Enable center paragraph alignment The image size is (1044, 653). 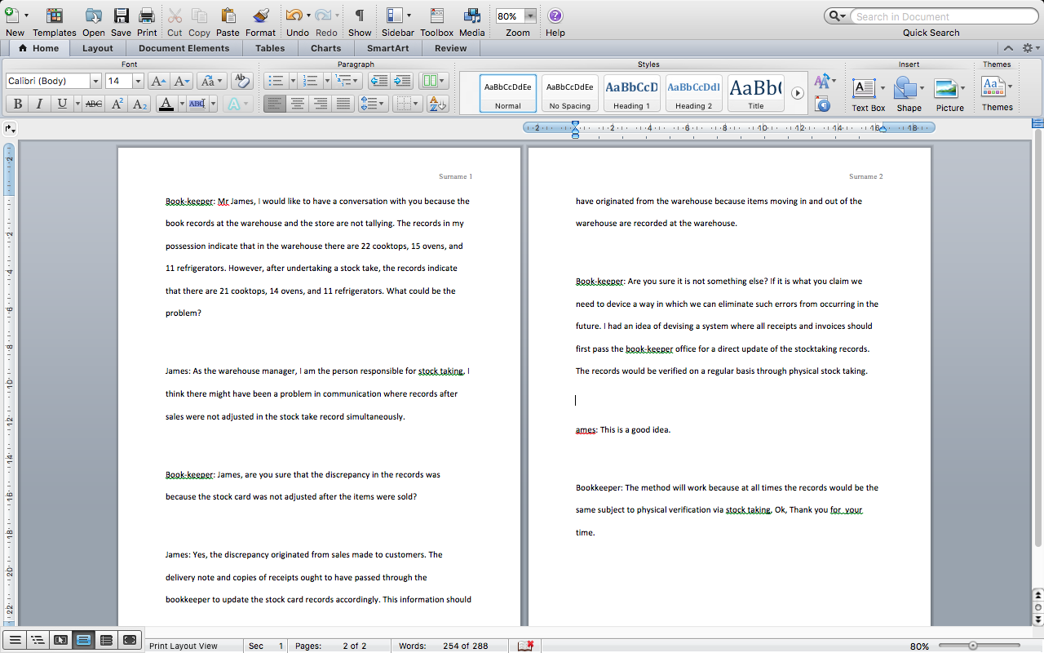[299, 104]
